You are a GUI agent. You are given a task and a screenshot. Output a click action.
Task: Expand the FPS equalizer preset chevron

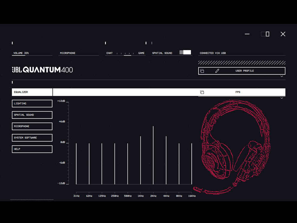pyautogui.click(x=282, y=98)
